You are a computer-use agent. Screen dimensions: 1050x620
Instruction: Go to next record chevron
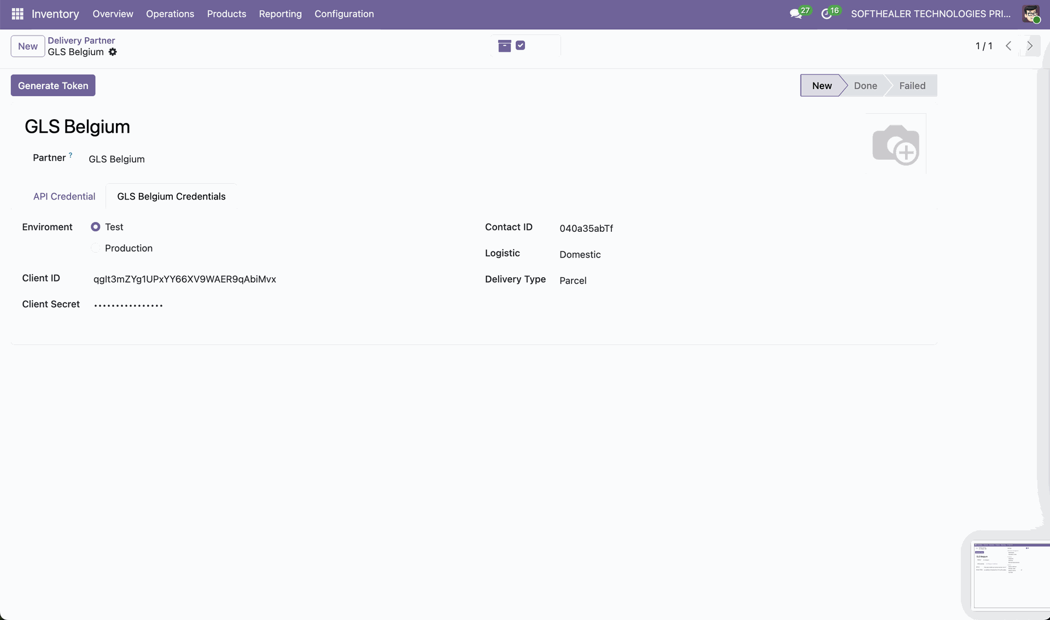point(1030,46)
